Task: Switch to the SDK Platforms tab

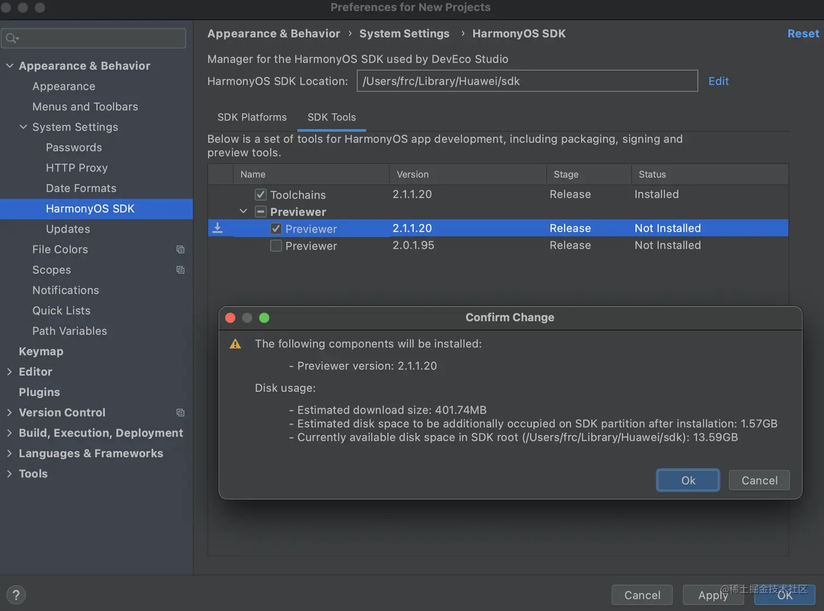Action: (252, 117)
